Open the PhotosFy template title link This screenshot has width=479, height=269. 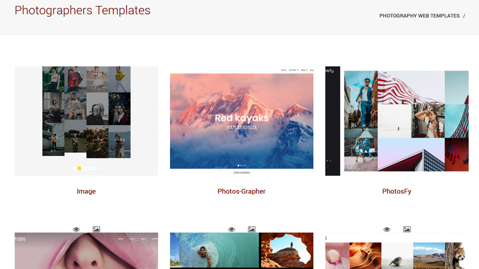point(396,191)
